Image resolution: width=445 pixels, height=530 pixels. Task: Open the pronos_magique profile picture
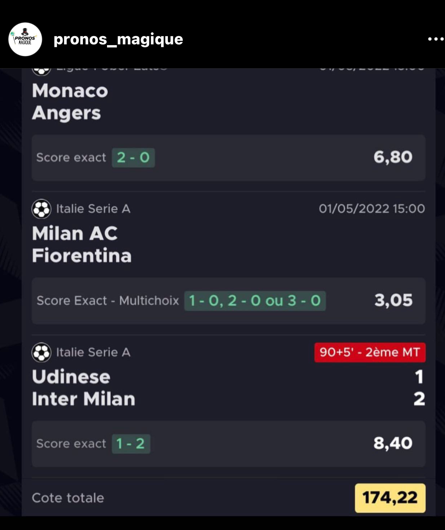[25, 39]
